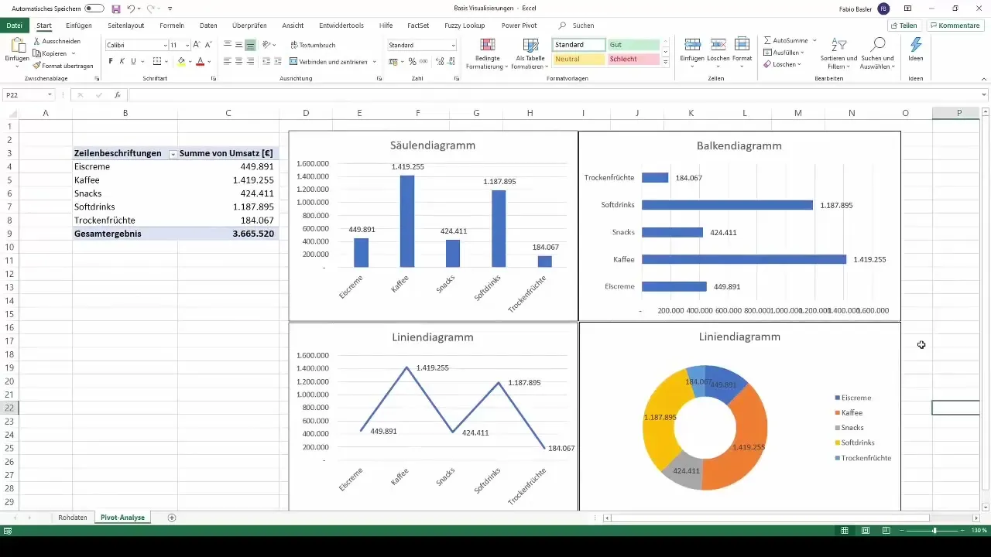Open the font name Calibri dropdown

165,46
